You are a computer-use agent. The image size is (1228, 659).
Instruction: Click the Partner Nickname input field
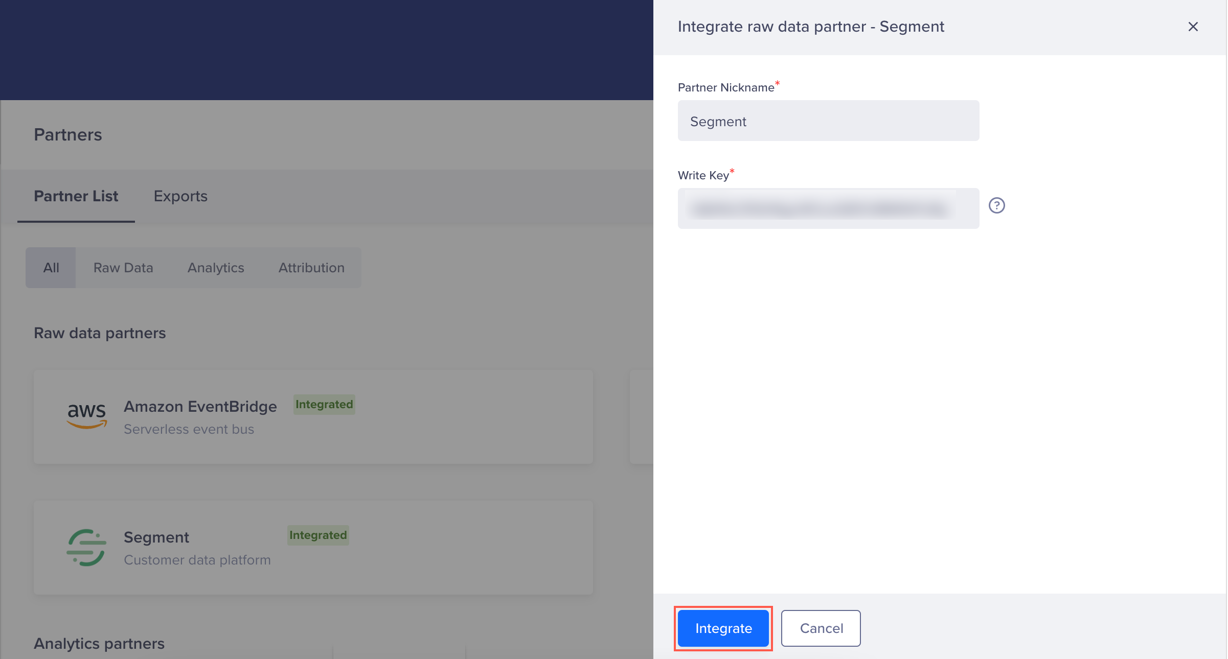pyautogui.click(x=828, y=121)
